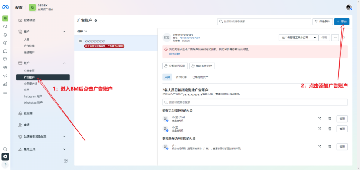Switch to the 合作伙伴 tab
Image resolution: width=360 pixels, height=170 pixels.
point(181,77)
